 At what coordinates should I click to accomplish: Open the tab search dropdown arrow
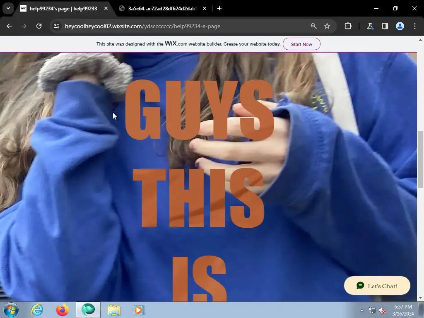click(x=8, y=8)
